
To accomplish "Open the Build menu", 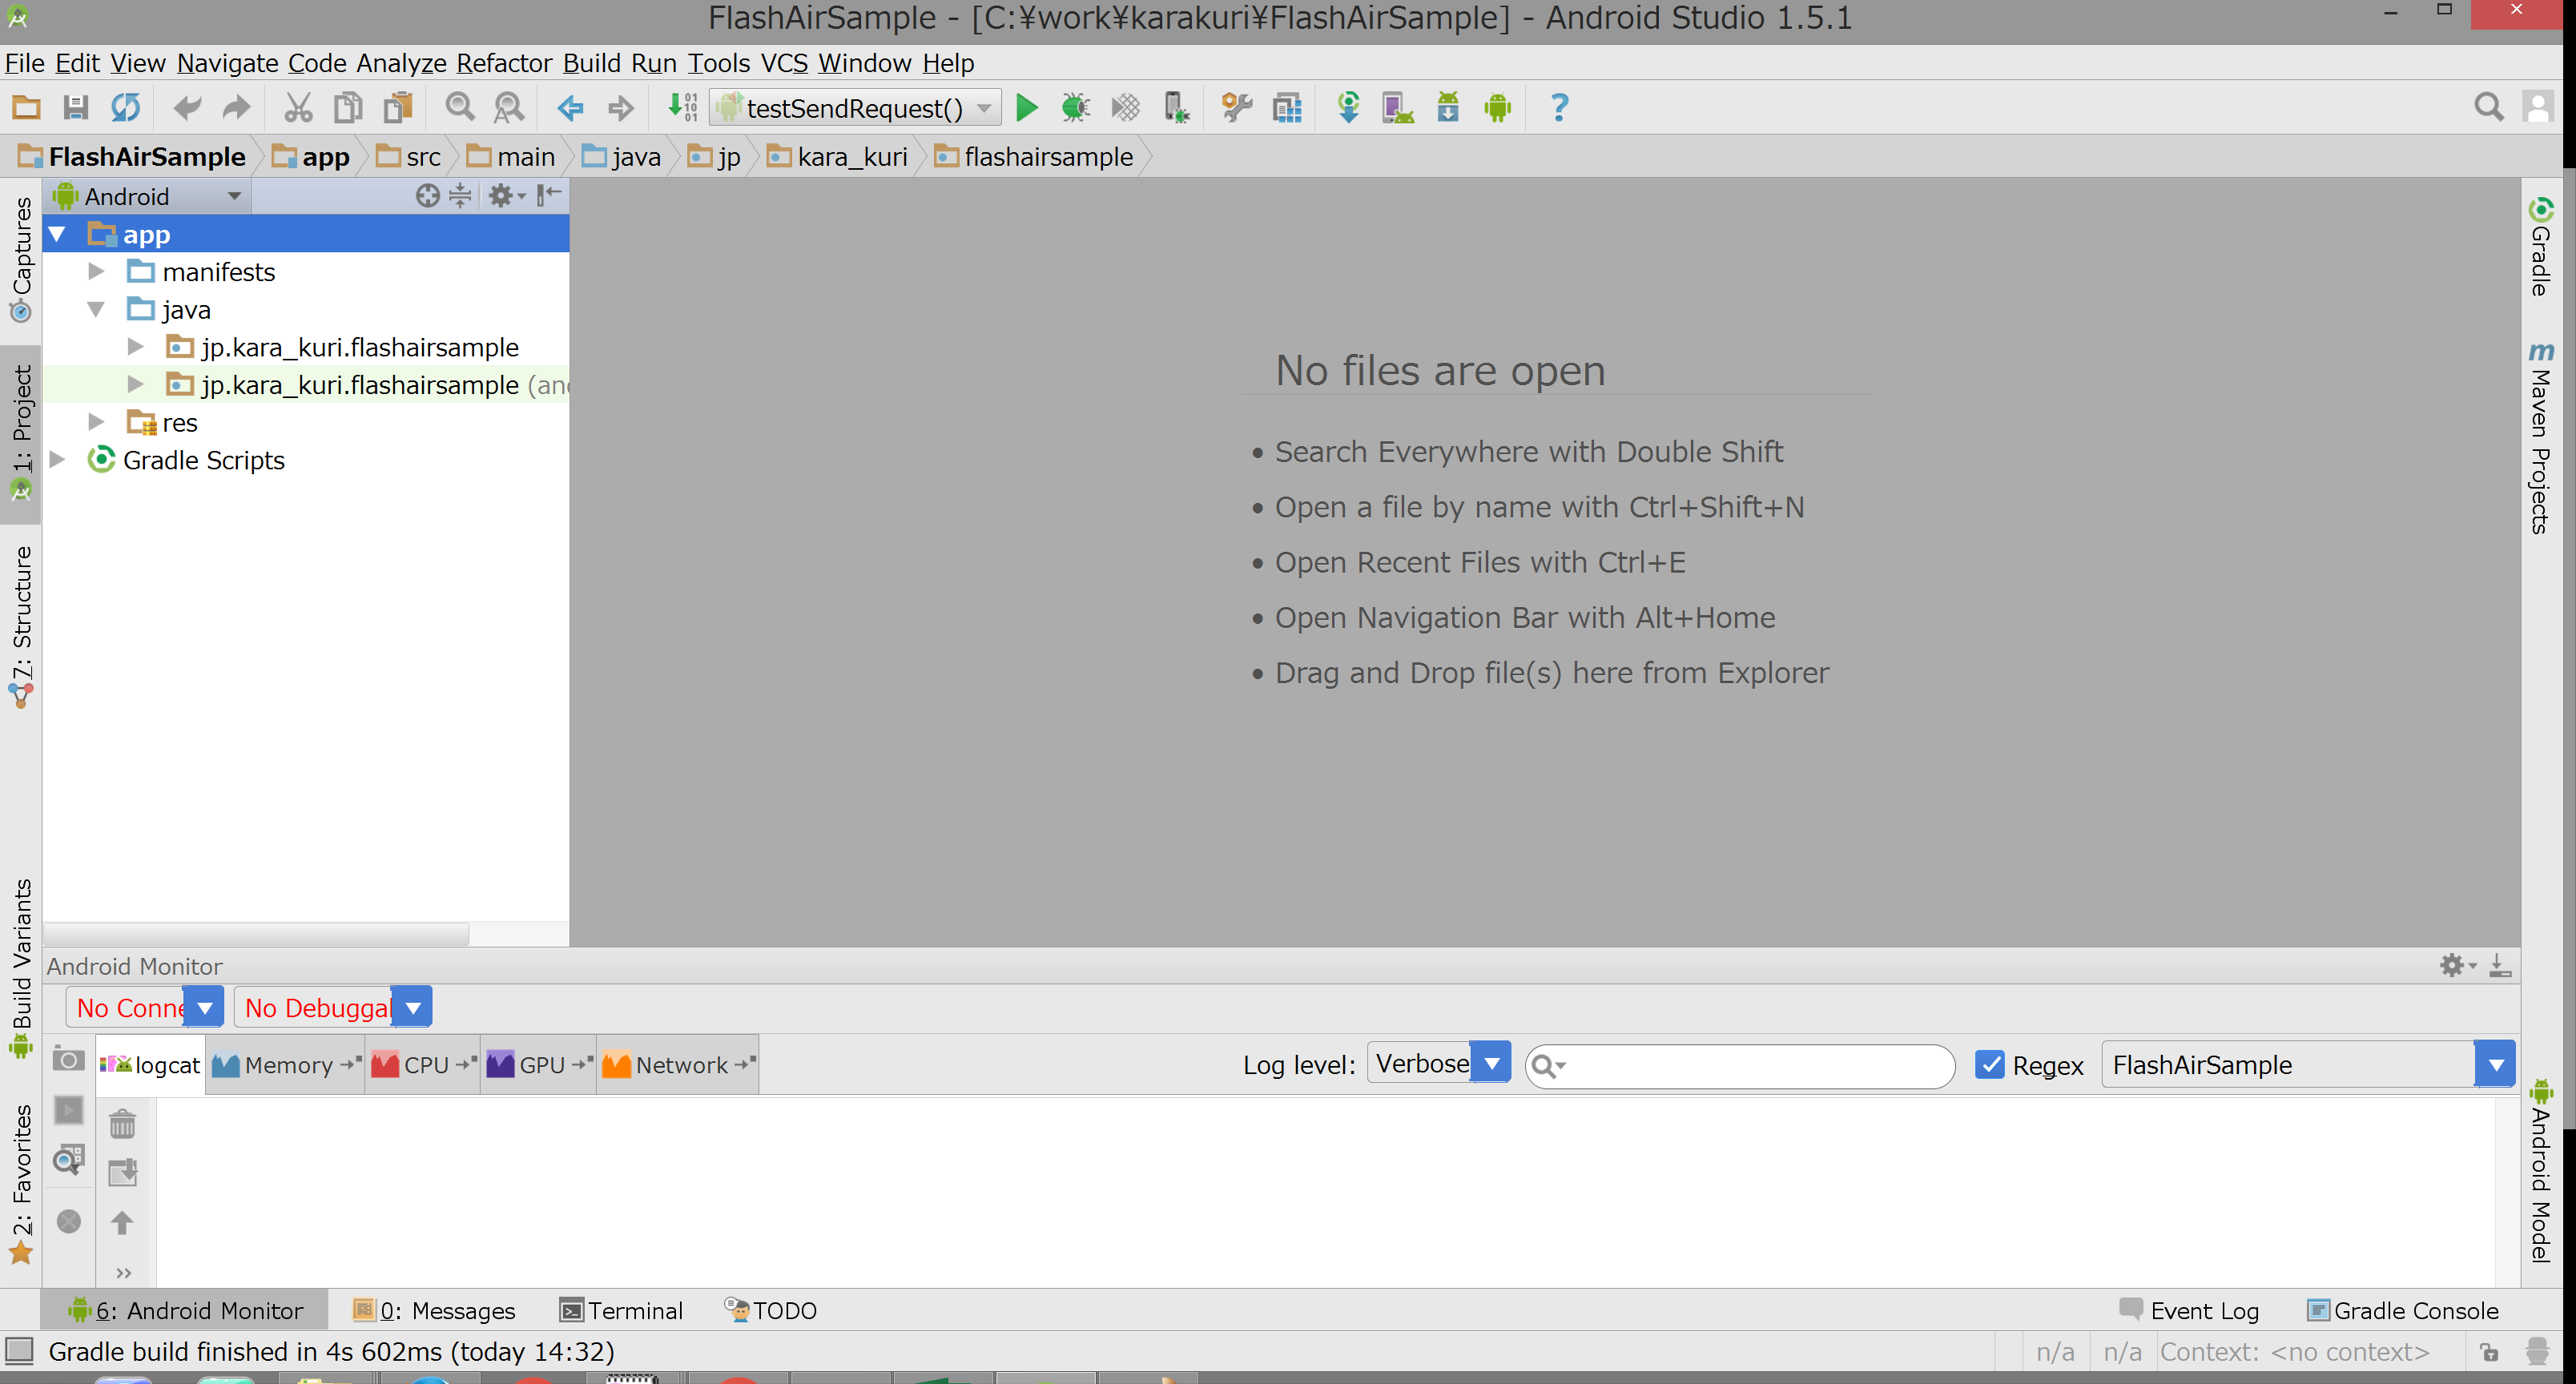I will tap(591, 63).
